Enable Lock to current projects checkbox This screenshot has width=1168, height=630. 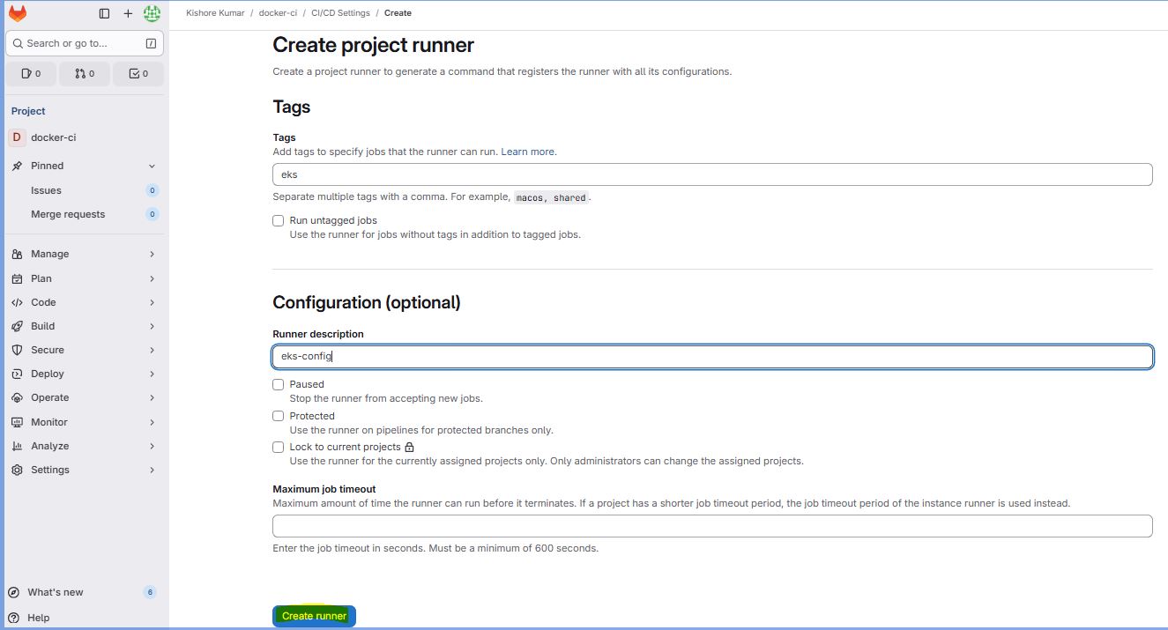pos(279,447)
